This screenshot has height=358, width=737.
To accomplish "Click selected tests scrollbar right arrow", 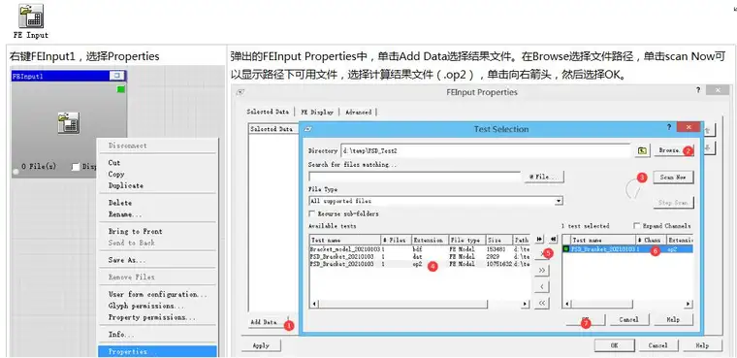I will tap(689, 304).
